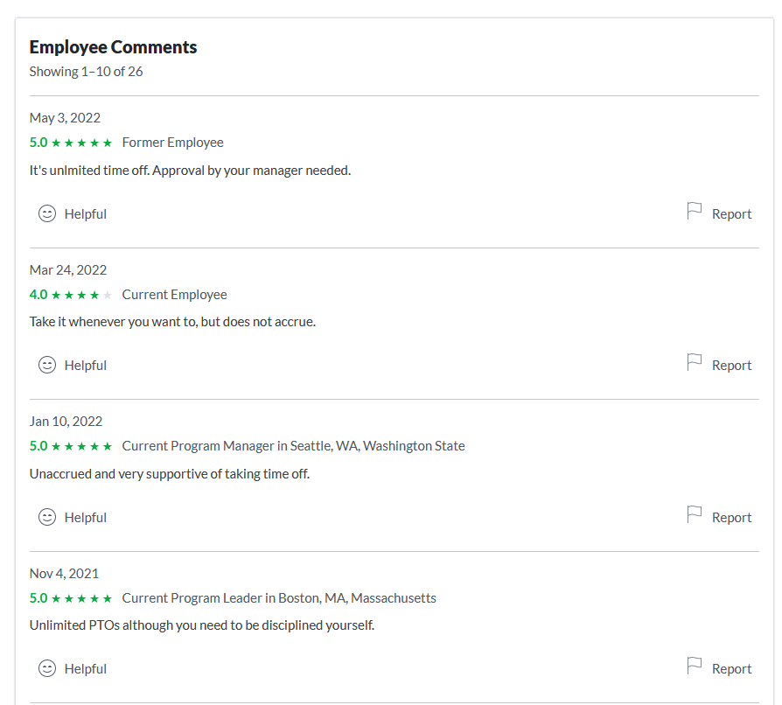Click the flag icon beside Report on the top review
Screen dimensions: 782x705
[x=693, y=211]
